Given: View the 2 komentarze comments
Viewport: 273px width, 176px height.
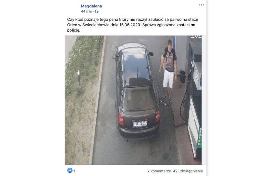Looking at the screenshot, I should pos(159,171).
